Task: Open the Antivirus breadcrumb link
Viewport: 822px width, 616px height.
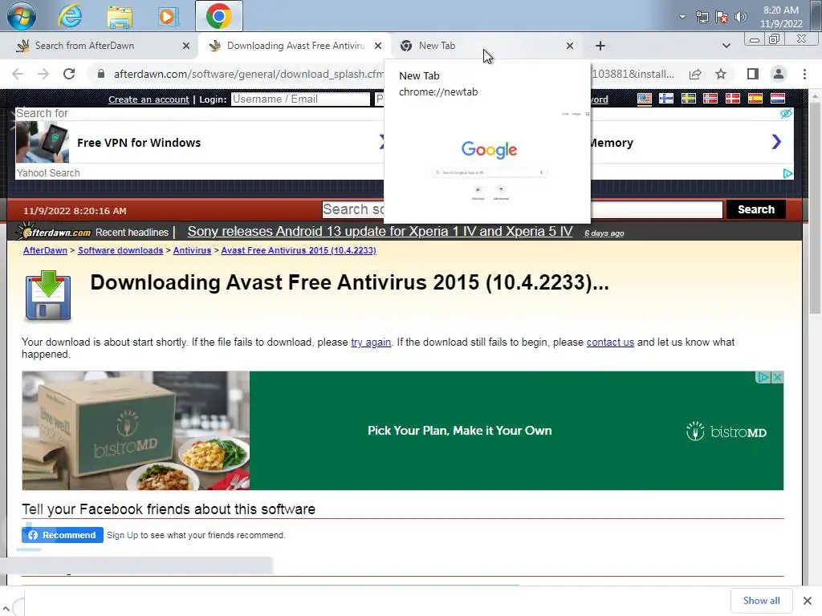Action: tap(192, 250)
